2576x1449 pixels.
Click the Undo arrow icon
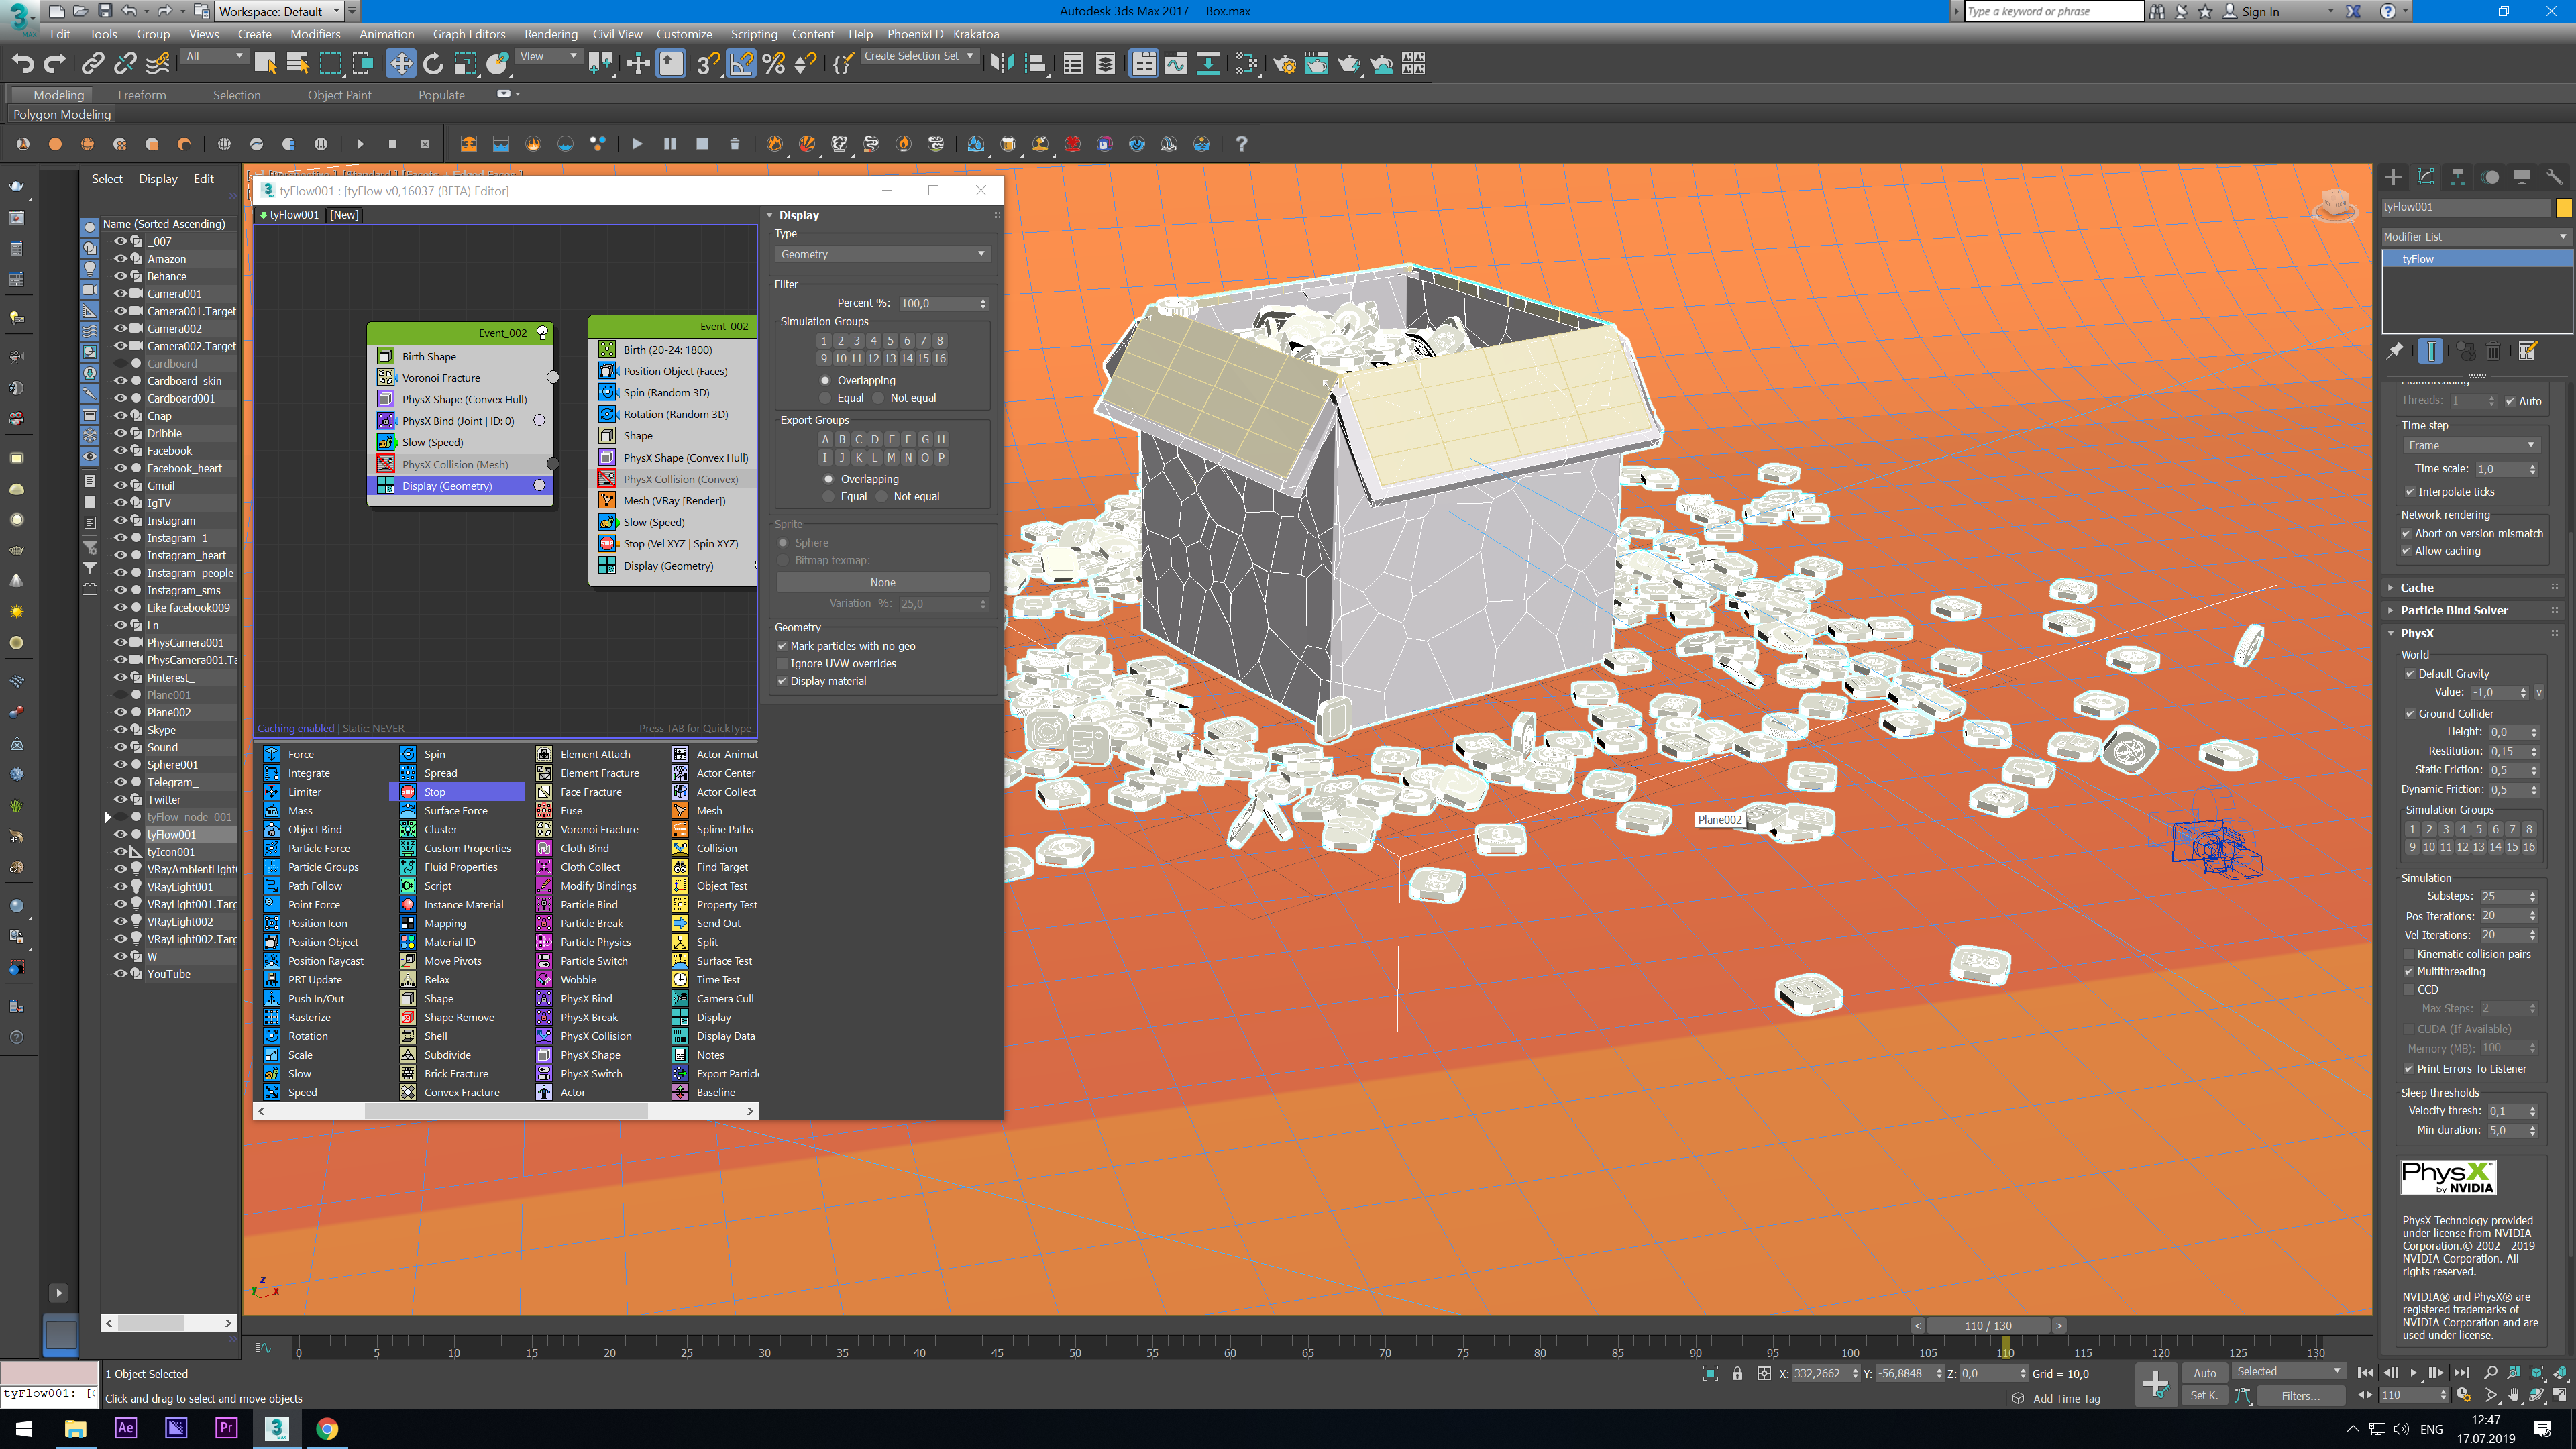pyautogui.click(x=22, y=64)
